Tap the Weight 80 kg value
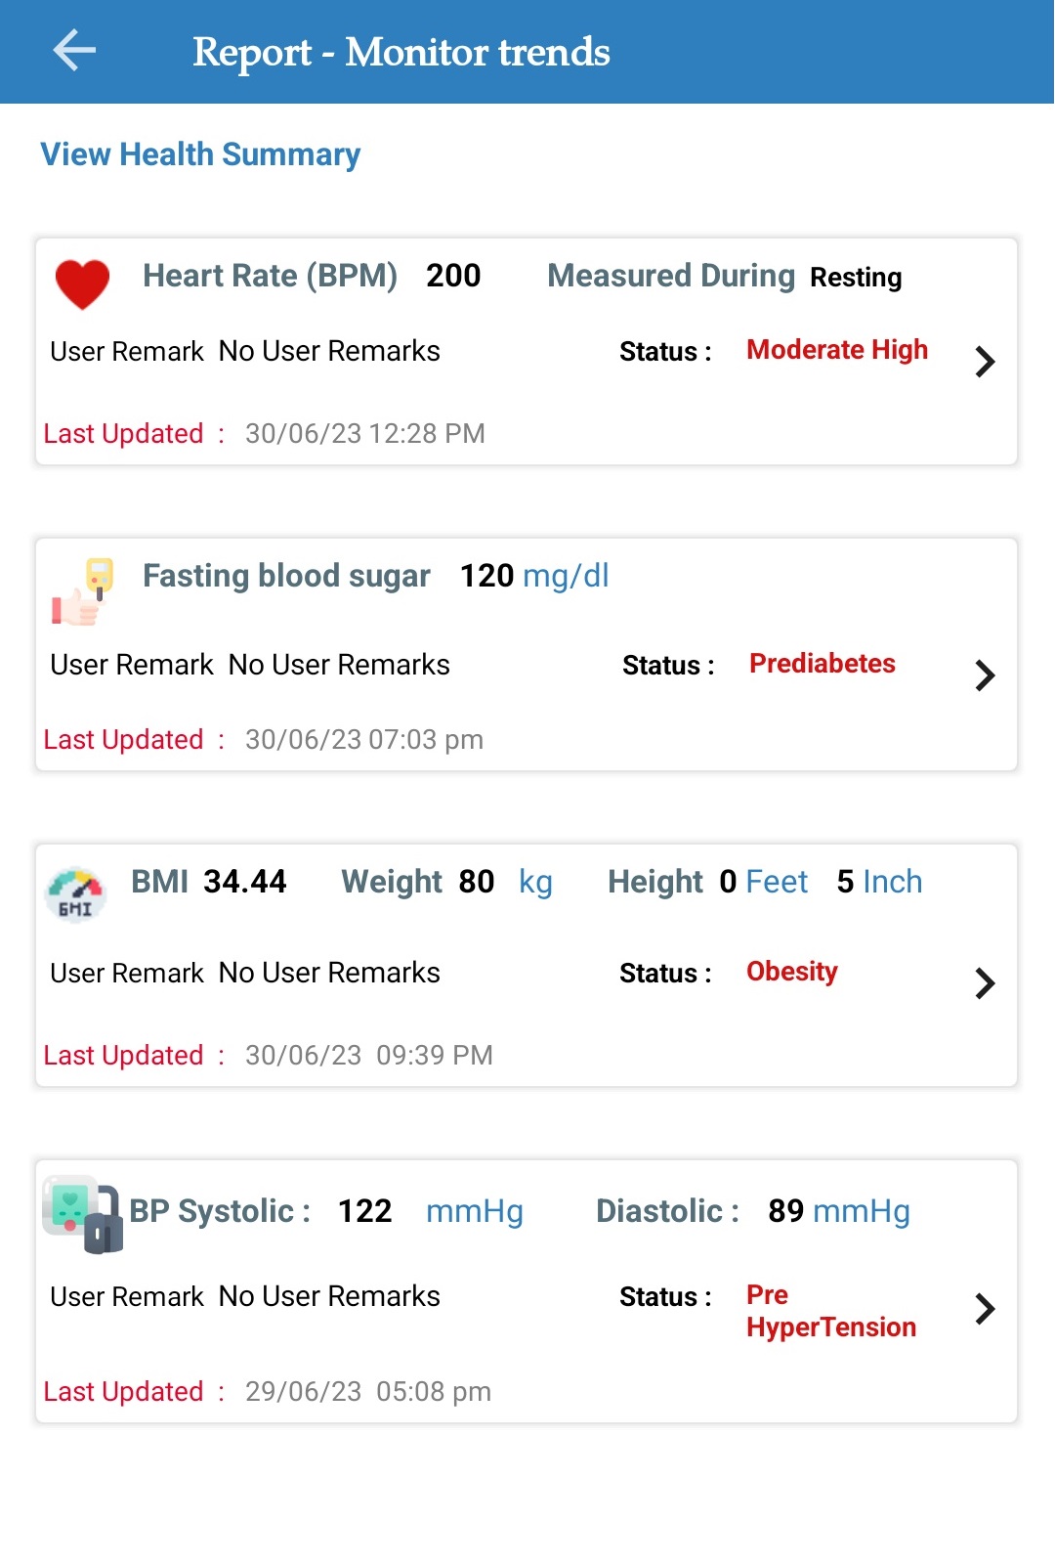This screenshot has width=1055, height=1566. pos(446,882)
